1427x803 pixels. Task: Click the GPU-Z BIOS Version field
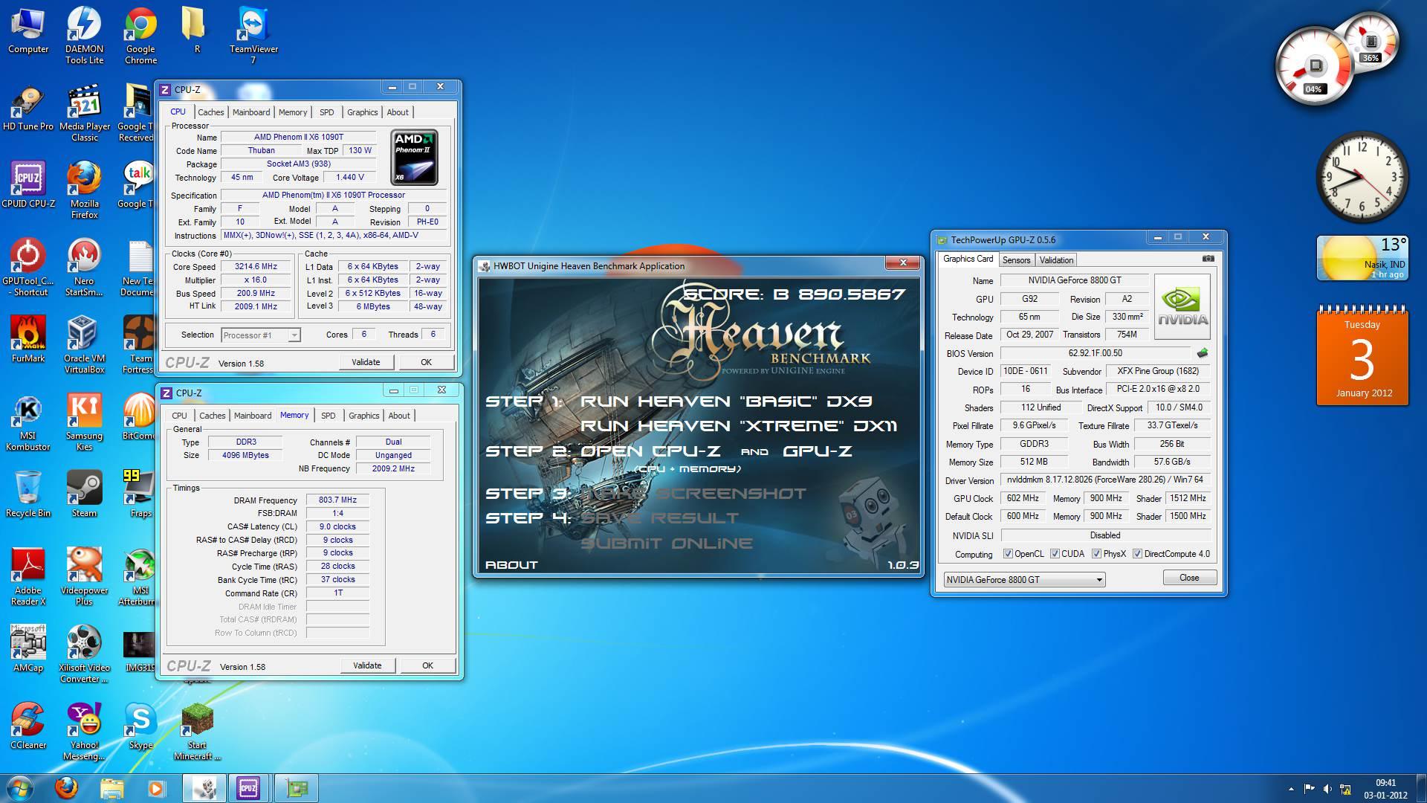(1095, 353)
